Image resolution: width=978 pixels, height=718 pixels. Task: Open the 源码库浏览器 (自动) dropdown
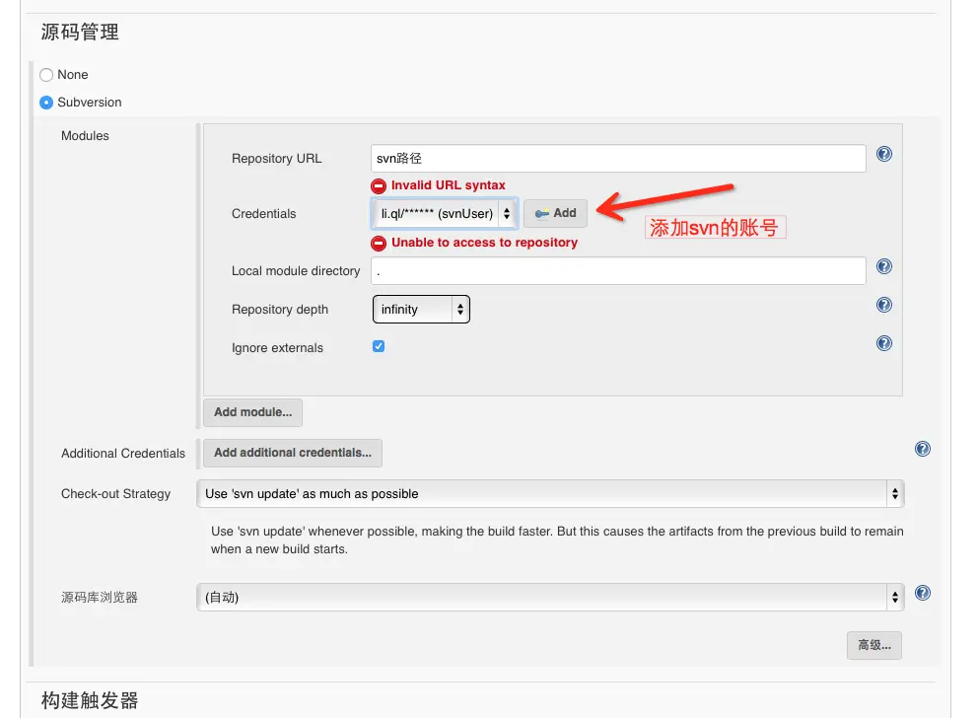coord(550,597)
